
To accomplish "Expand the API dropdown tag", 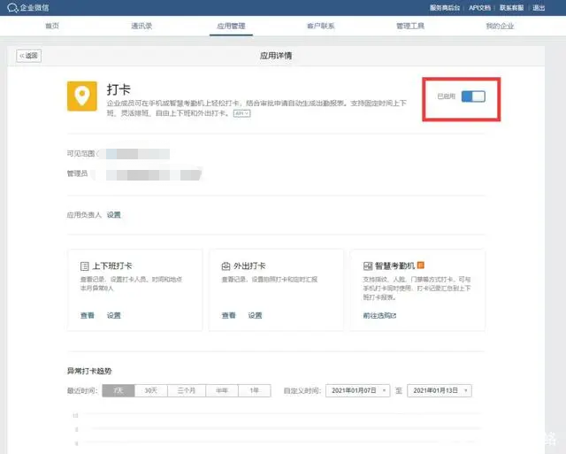I will [241, 113].
